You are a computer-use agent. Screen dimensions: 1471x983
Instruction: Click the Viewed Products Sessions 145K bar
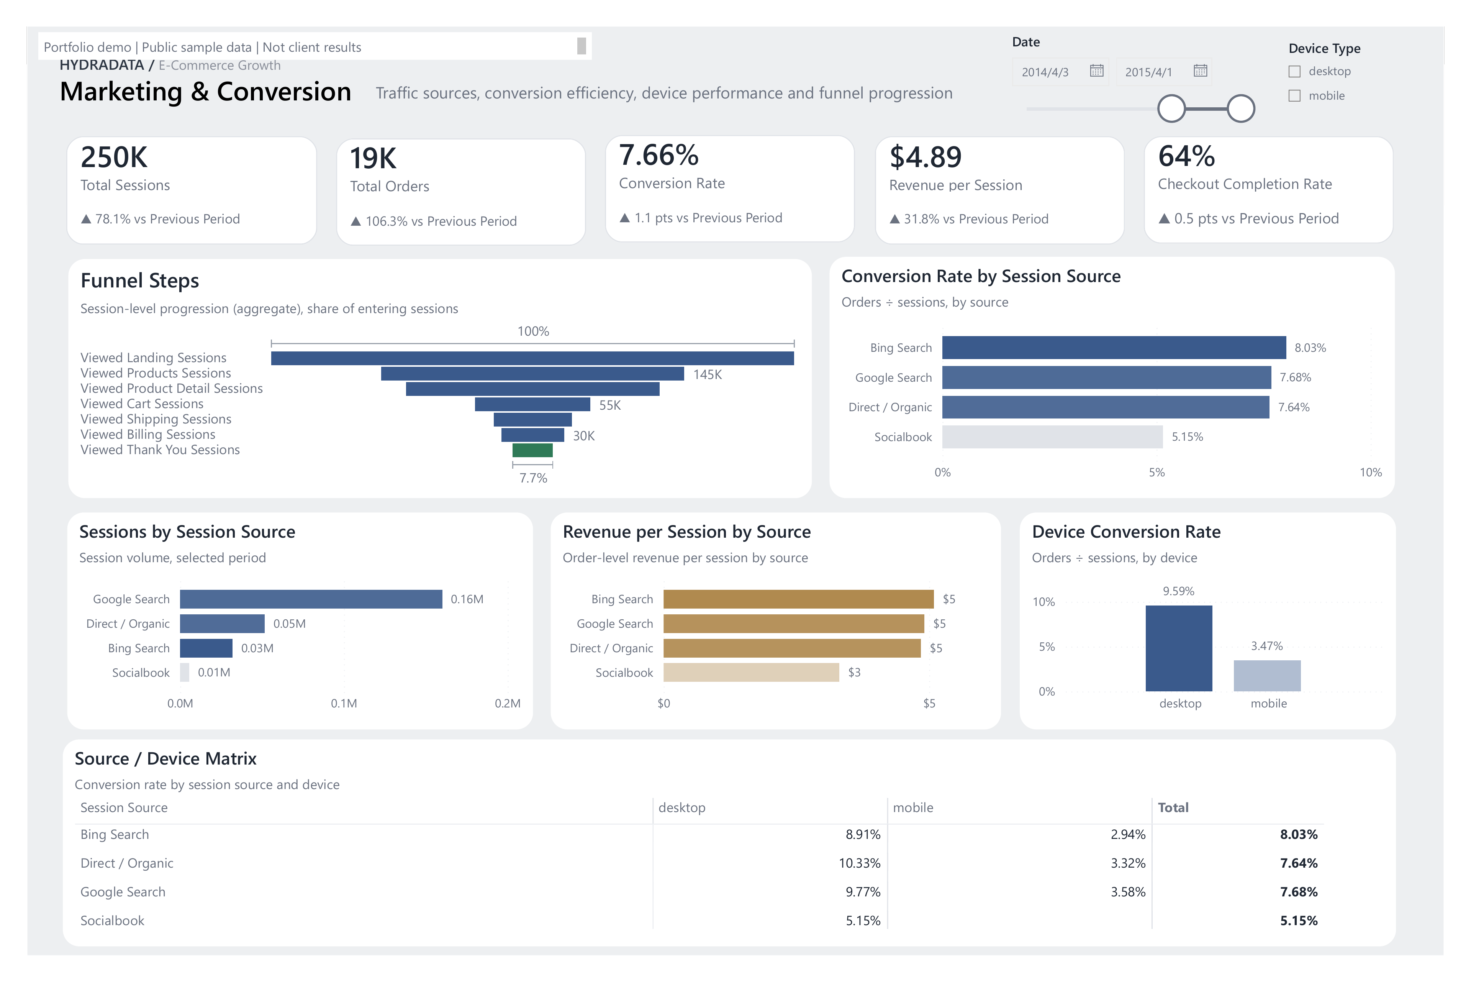[x=532, y=374]
